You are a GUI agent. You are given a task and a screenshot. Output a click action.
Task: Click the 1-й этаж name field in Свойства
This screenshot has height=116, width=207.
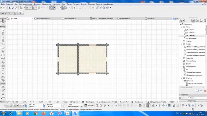(x=197, y=98)
